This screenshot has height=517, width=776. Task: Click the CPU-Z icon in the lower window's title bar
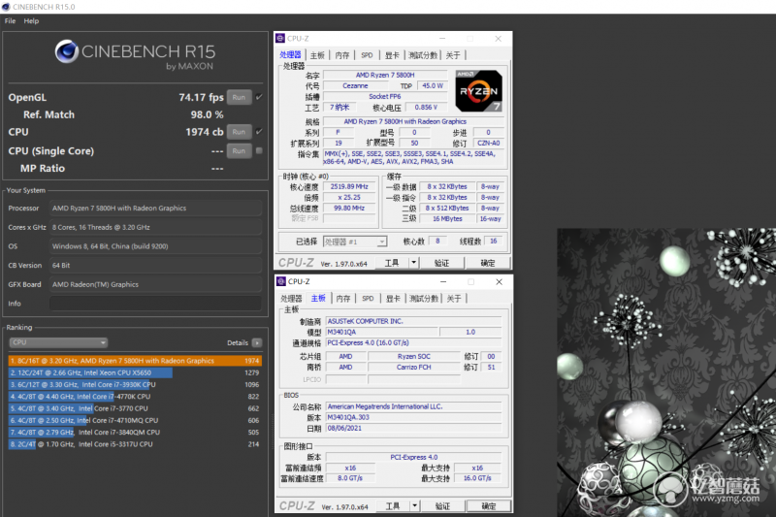[281, 281]
